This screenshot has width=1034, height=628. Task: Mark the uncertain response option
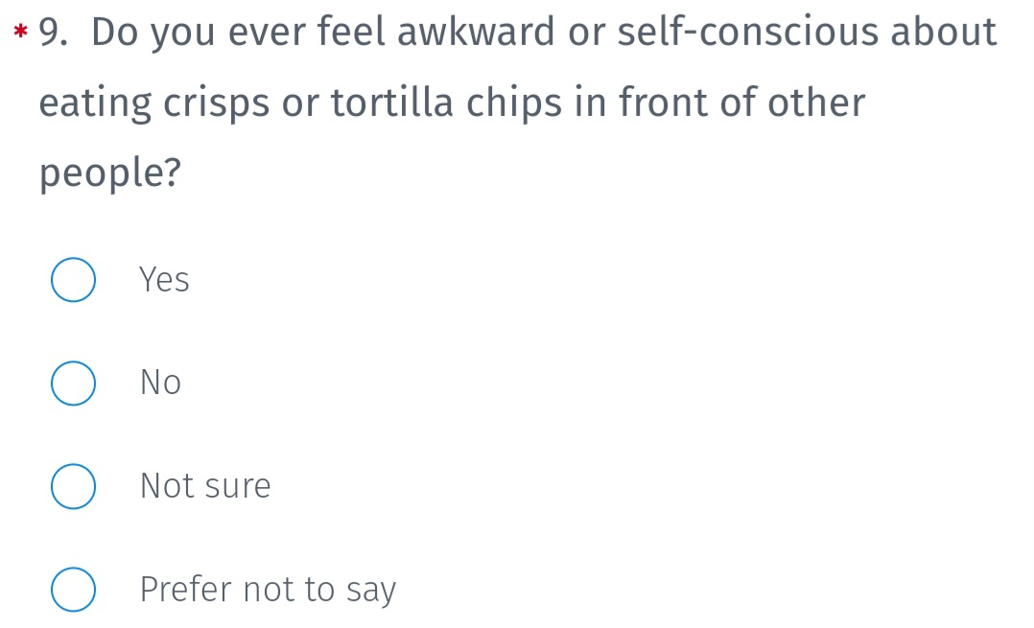(73, 486)
